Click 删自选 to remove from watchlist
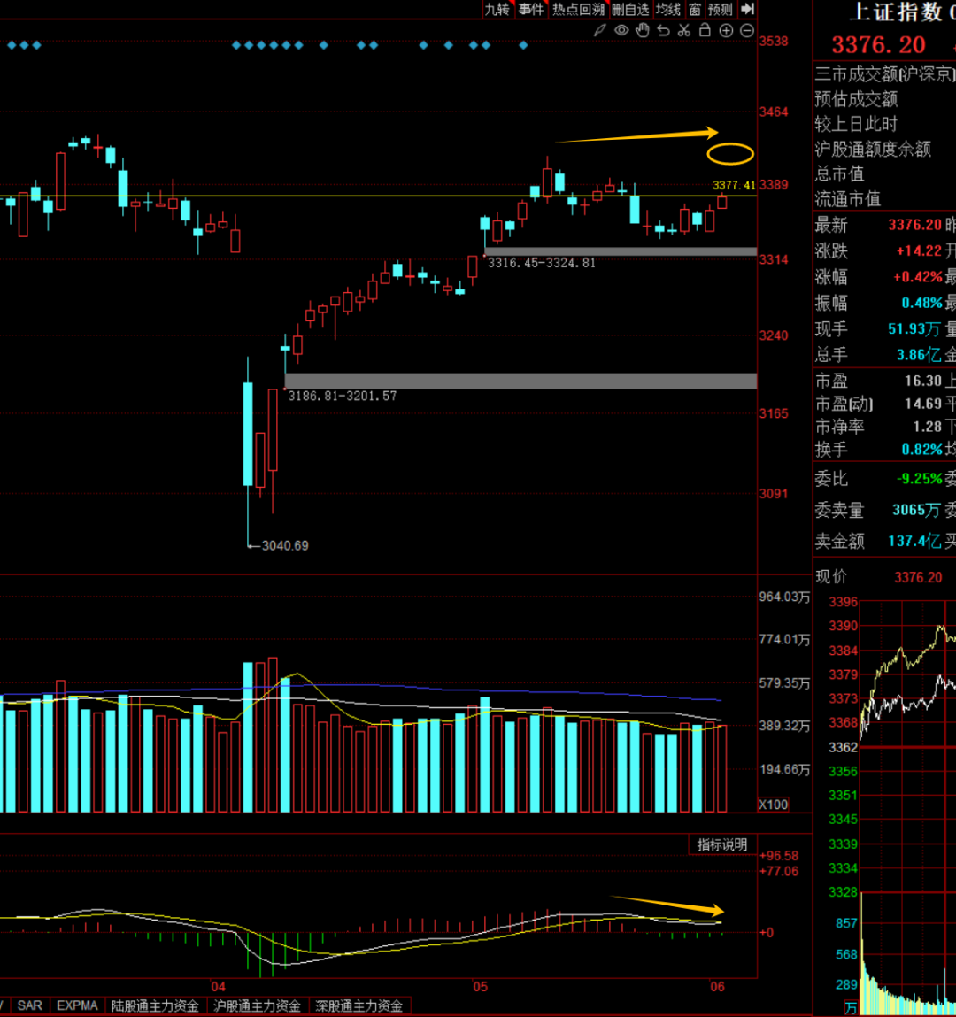Viewport: 956px width, 1017px height. tap(630, 9)
